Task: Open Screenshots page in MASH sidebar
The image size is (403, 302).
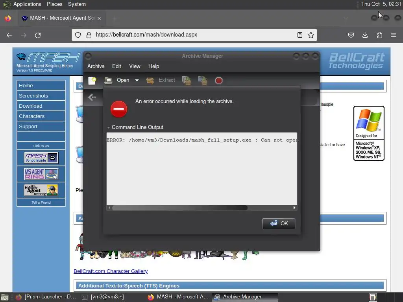Action: tap(41, 96)
